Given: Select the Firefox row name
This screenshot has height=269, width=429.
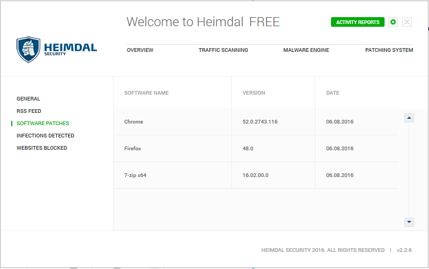Looking at the screenshot, I should click(133, 149).
